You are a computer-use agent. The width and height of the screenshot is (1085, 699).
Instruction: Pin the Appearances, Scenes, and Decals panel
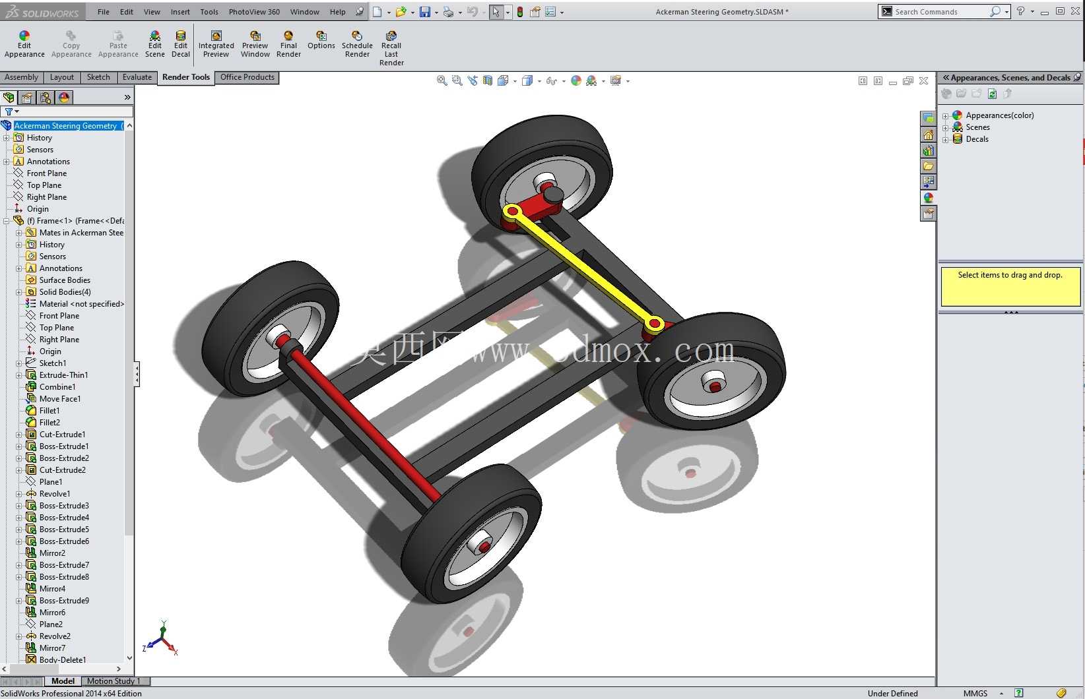1077,77
